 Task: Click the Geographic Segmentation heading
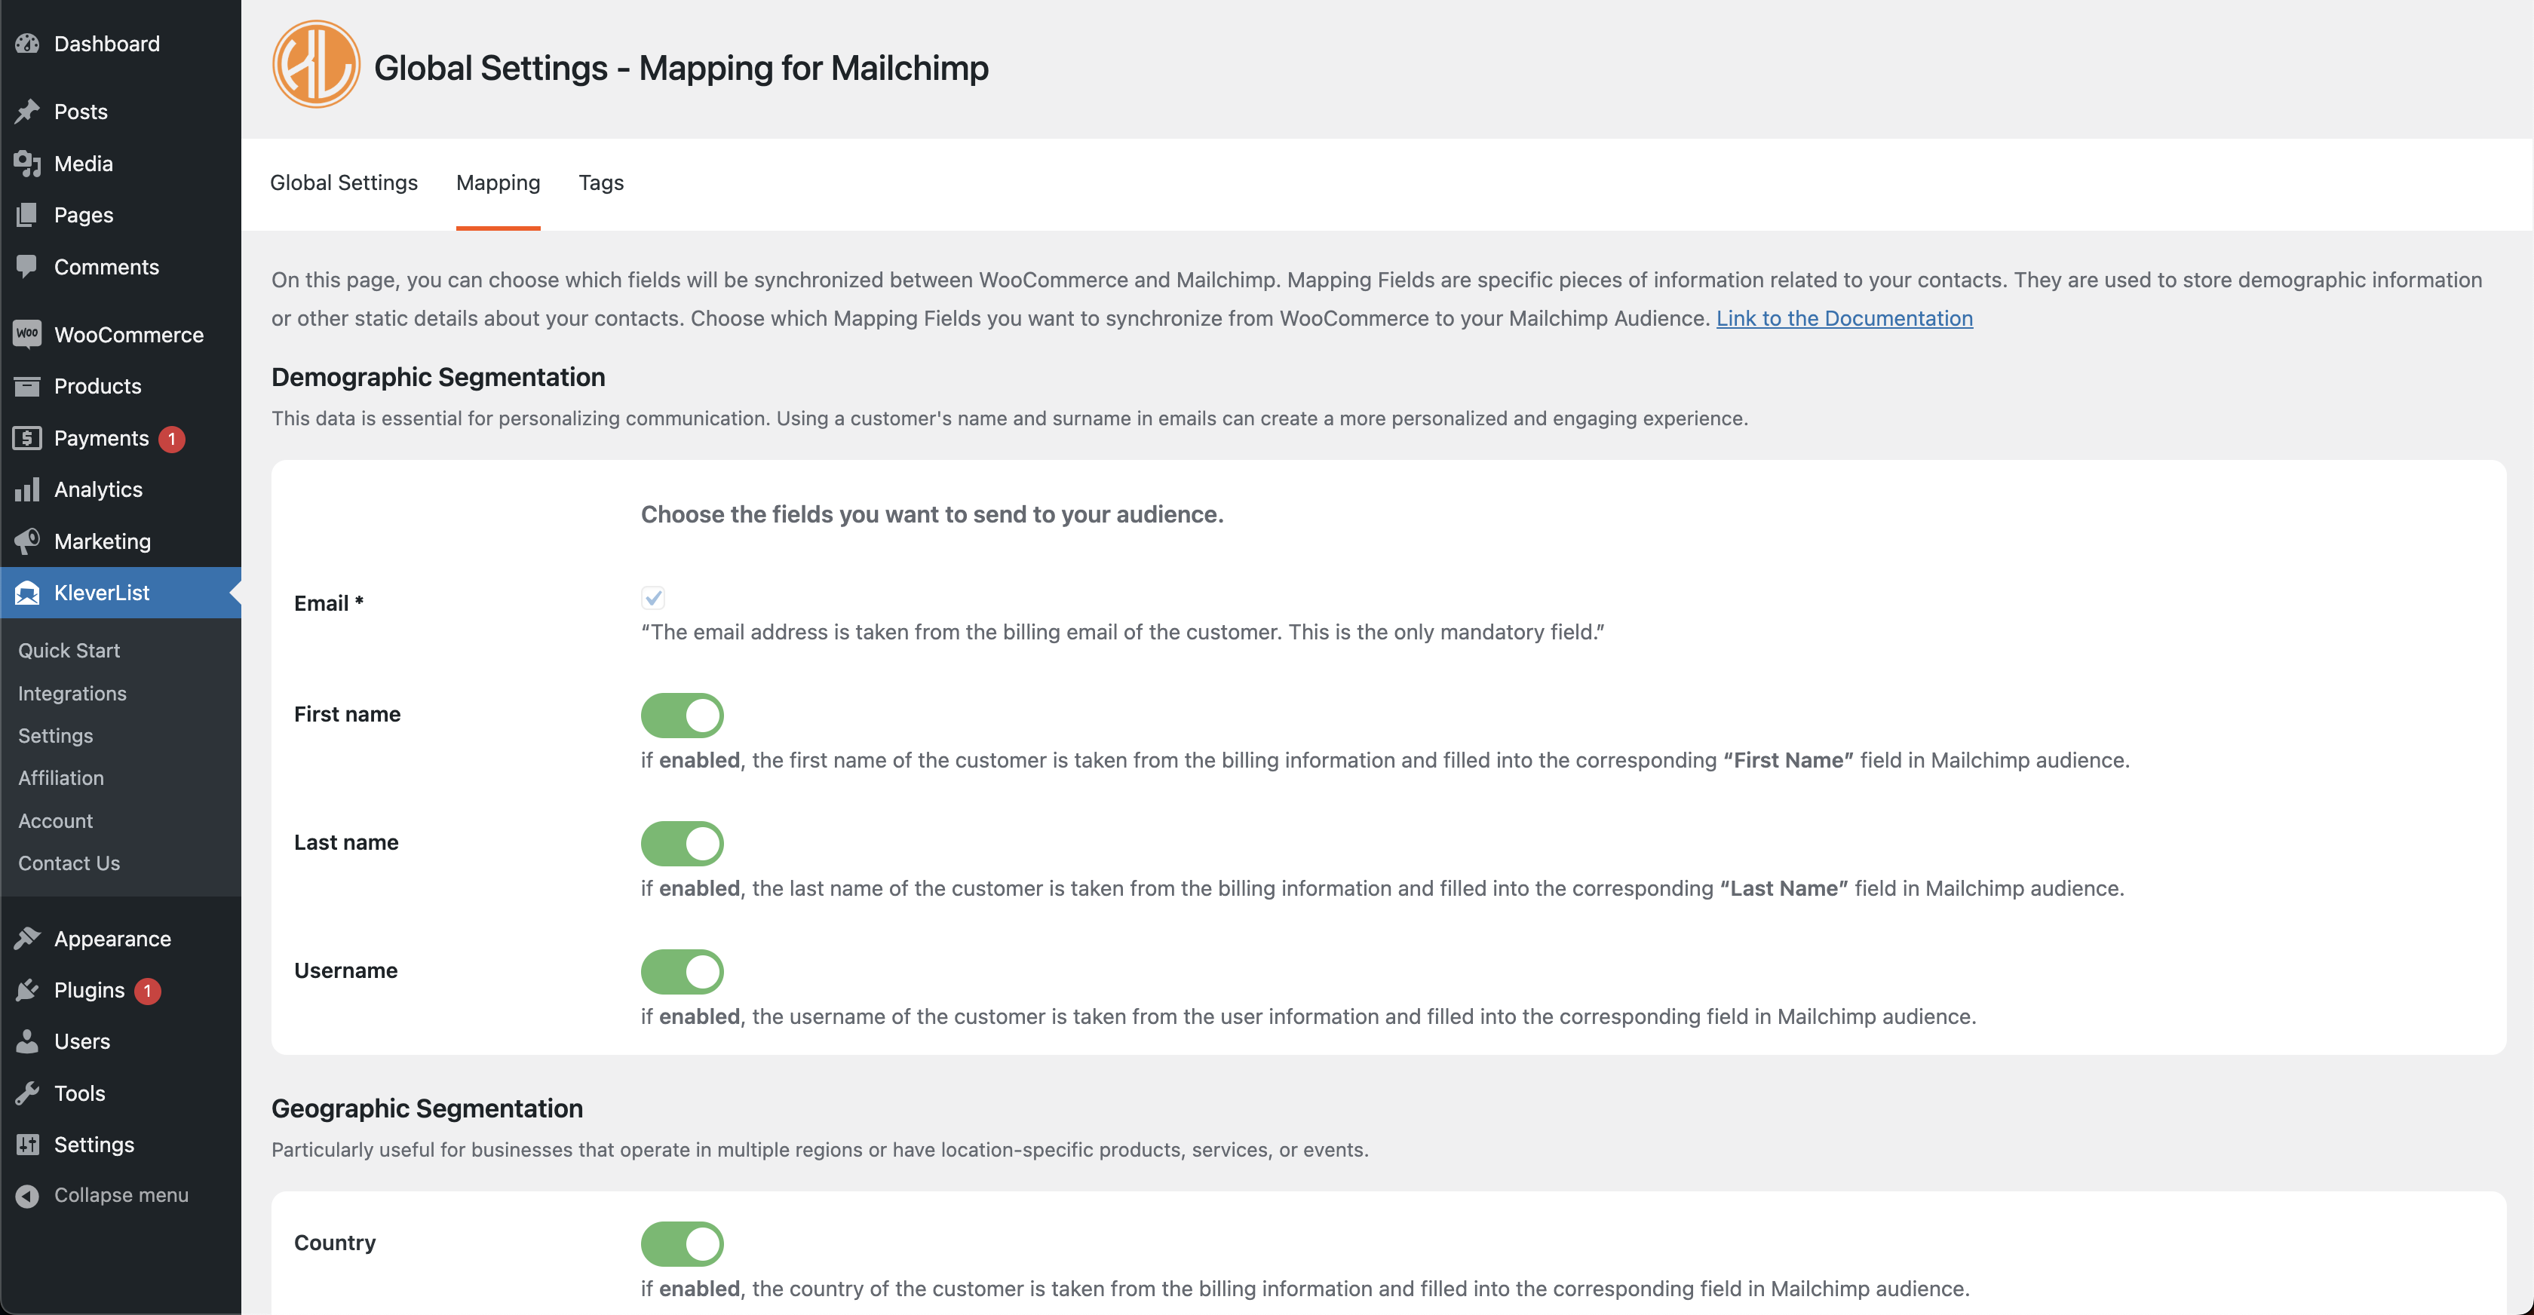click(x=427, y=1108)
